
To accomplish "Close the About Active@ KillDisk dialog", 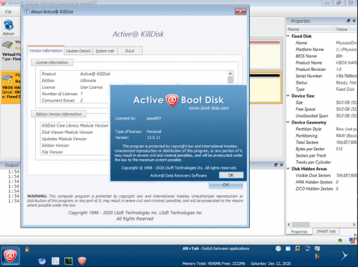I will coord(241,11).
